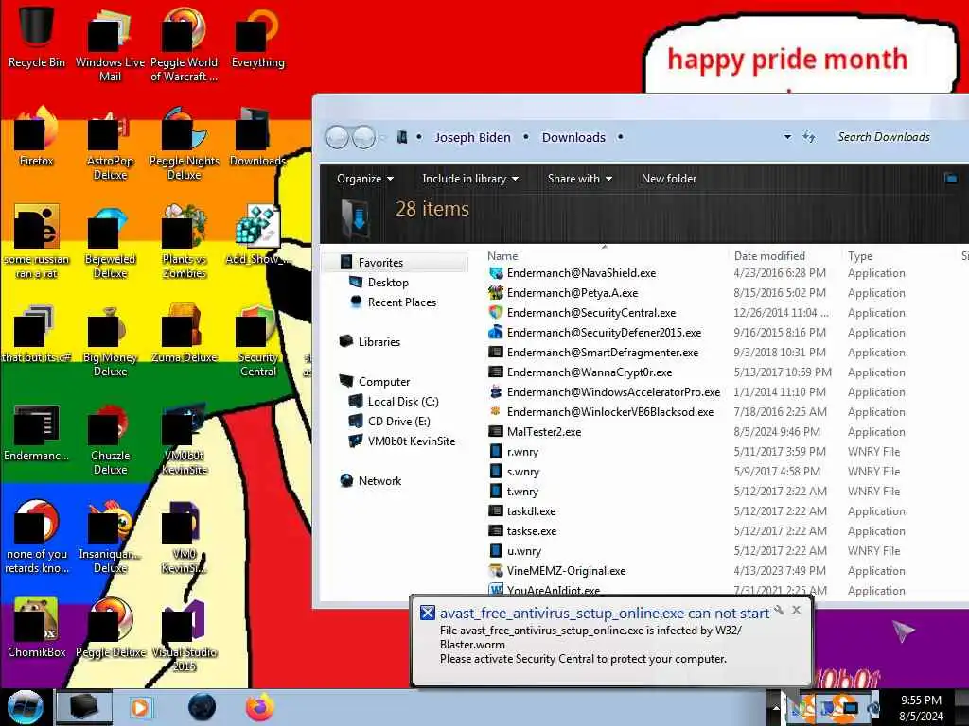
Task: Open the AstroPop Deluxe desktop icon
Action: pyautogui.click(x=110, y=145)
